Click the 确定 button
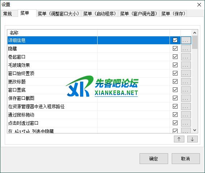Screen dimensions: 205x173 point(154,159)
